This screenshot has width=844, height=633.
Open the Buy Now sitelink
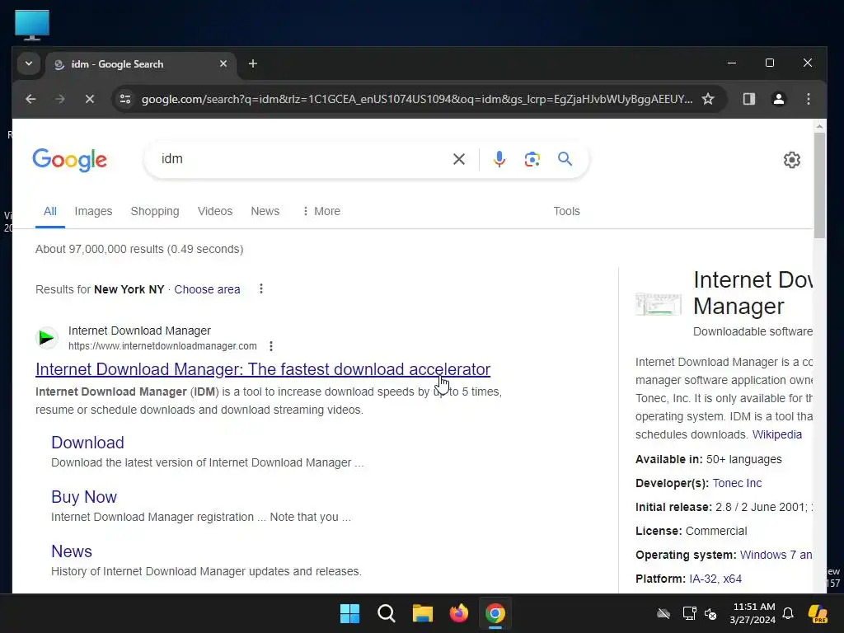click(x=84, y=497)
